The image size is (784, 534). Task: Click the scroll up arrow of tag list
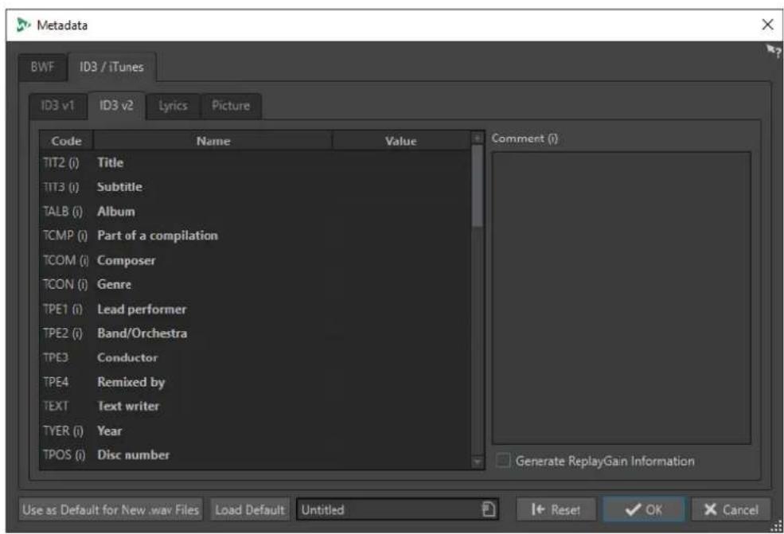pos(478,138)
